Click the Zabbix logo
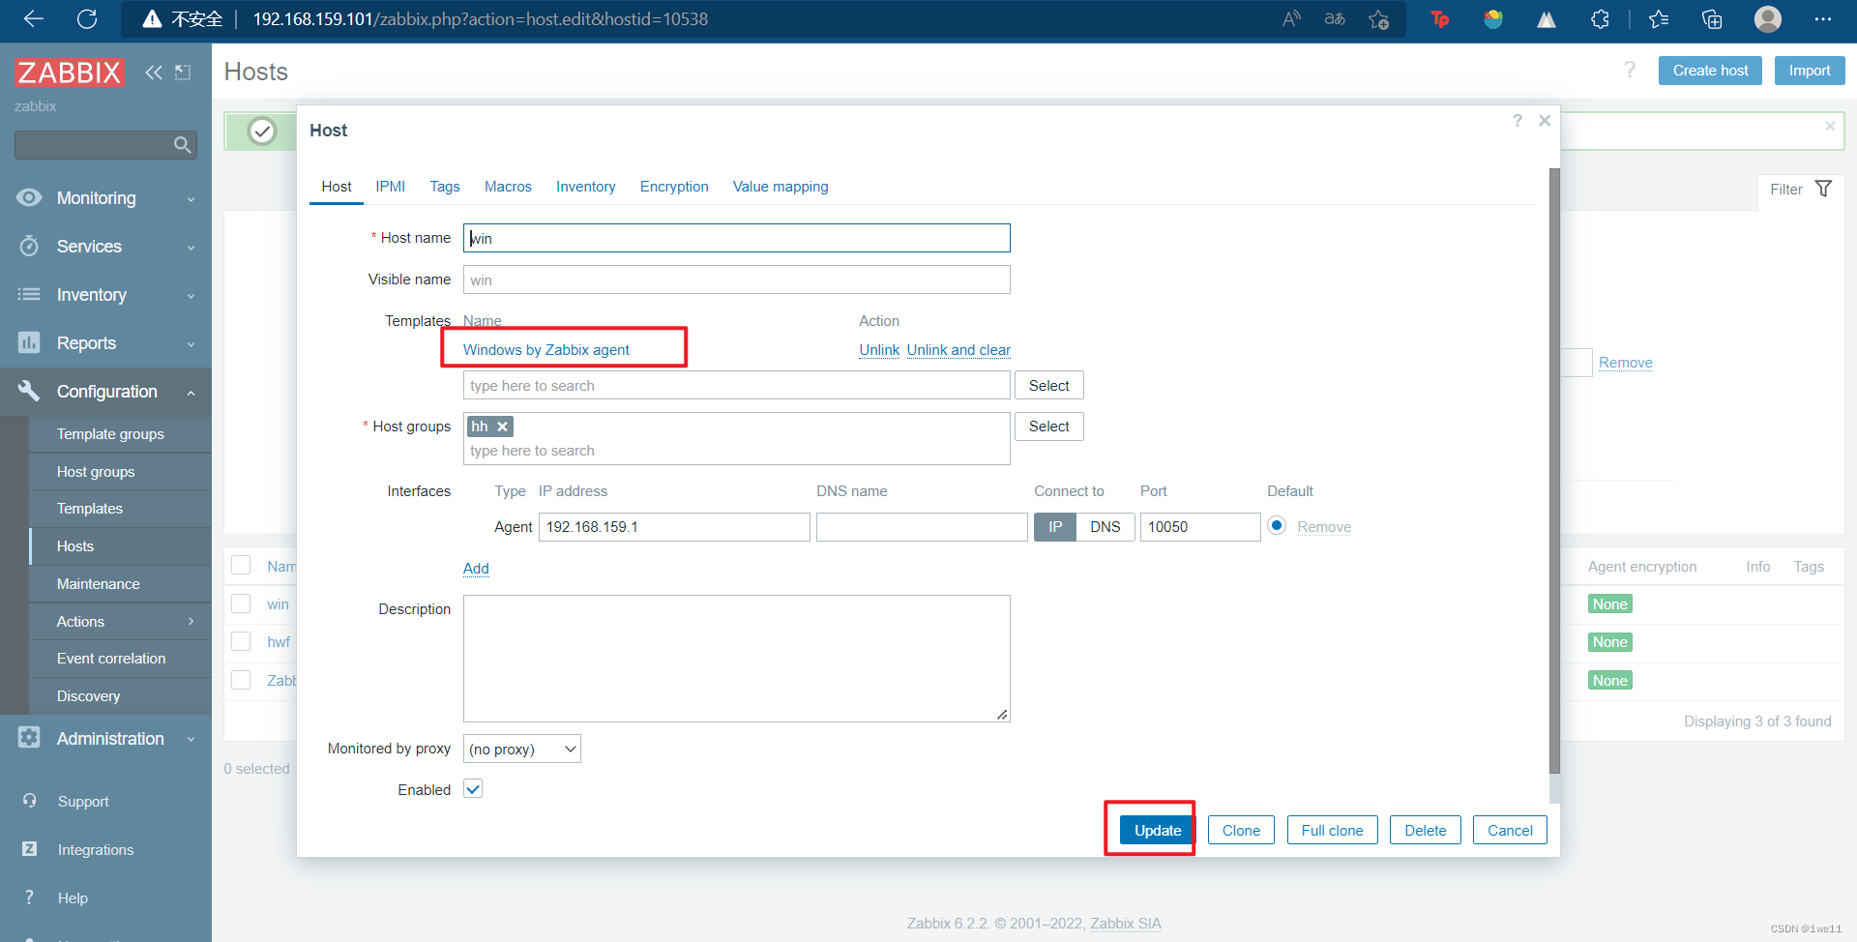This screenshot has height=942, width=1857. pyautogui.click(x=70, y=73)
